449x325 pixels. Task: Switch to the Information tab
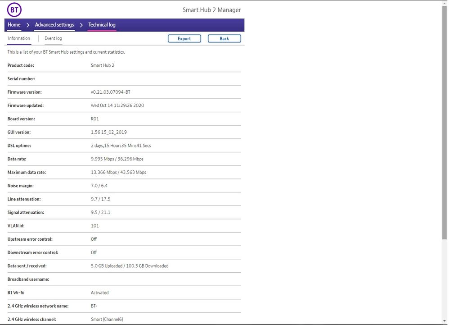click(x=19, y=39)
